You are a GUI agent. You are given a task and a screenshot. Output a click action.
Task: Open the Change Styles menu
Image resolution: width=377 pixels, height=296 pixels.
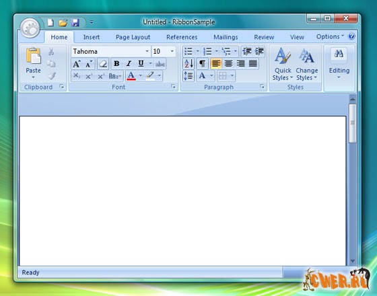pyautogui.click(x=307, y=64)
